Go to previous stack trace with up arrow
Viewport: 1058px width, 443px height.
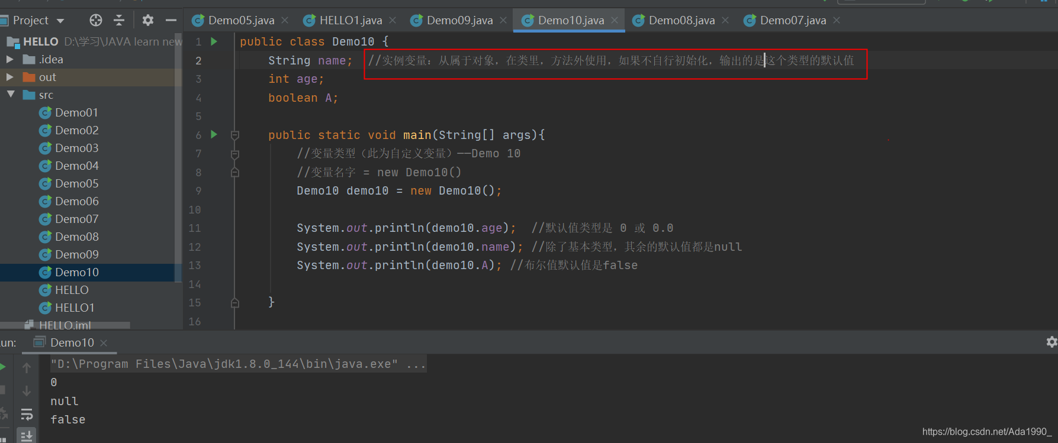(x=27, y=368)
